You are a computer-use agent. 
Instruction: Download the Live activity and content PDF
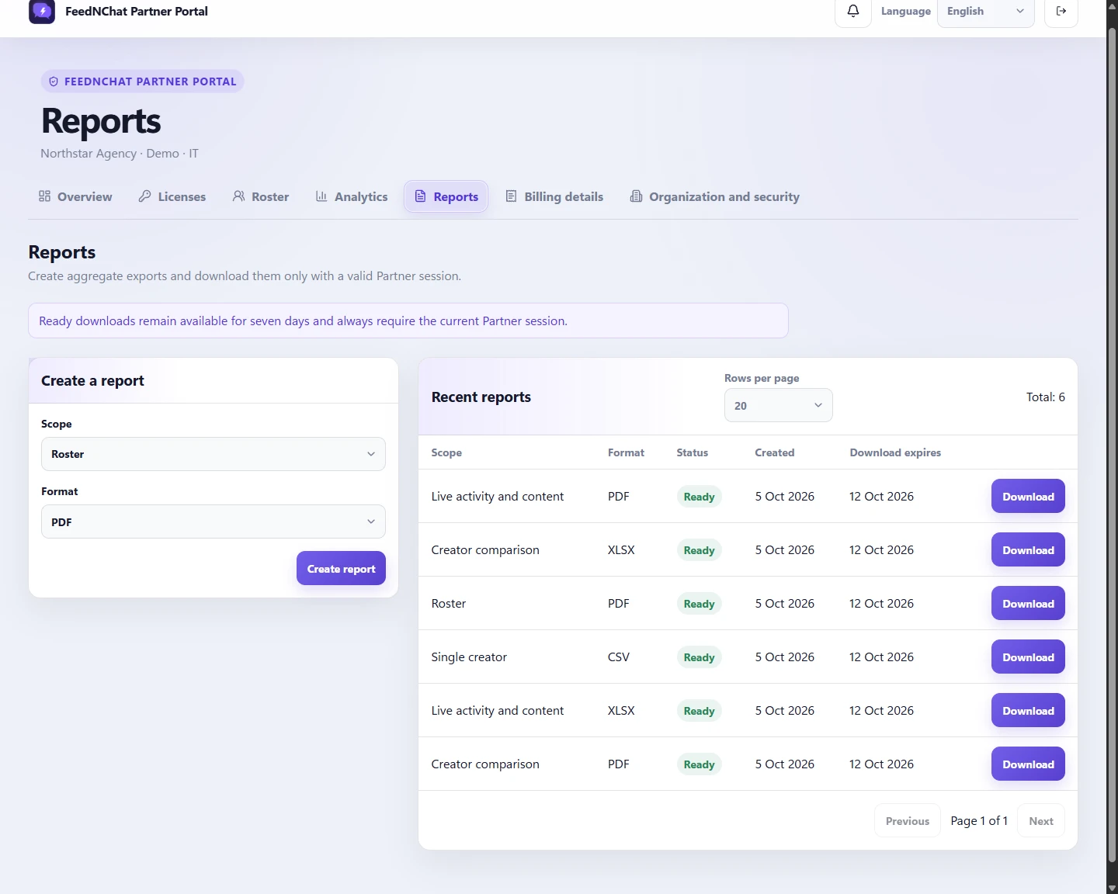click(x=1028, y=497)
